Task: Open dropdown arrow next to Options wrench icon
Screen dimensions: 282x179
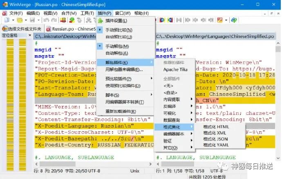Action: (226, 20)
